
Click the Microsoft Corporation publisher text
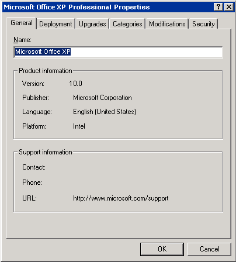click(x=102, y=98)
